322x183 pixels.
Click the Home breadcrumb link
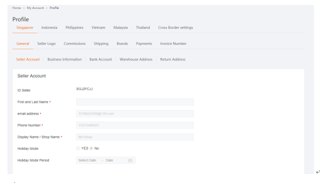(x=16, y=8)
